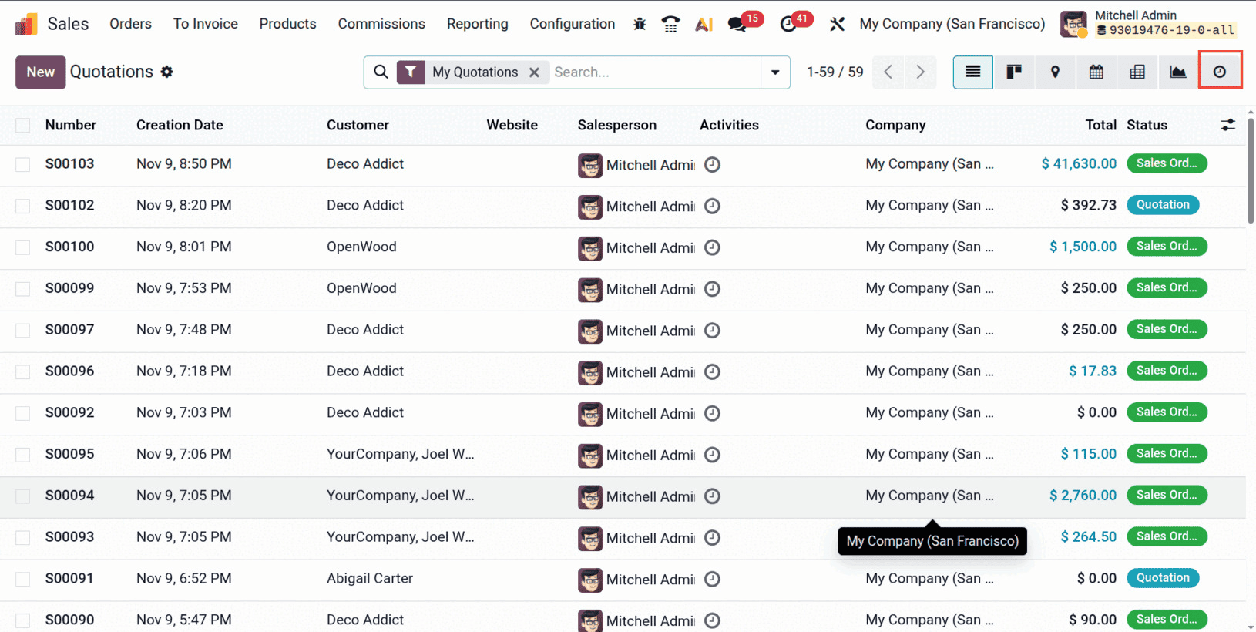
Task: Open the Activity view
Action: point(1220,72)
